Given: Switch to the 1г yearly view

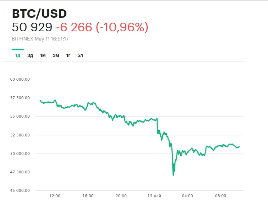Looking at the screenshot, I should point(68,55).
